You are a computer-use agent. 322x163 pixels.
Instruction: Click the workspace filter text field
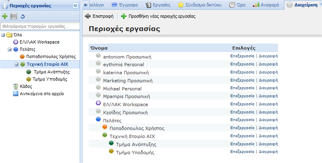(x=40, y=26)
